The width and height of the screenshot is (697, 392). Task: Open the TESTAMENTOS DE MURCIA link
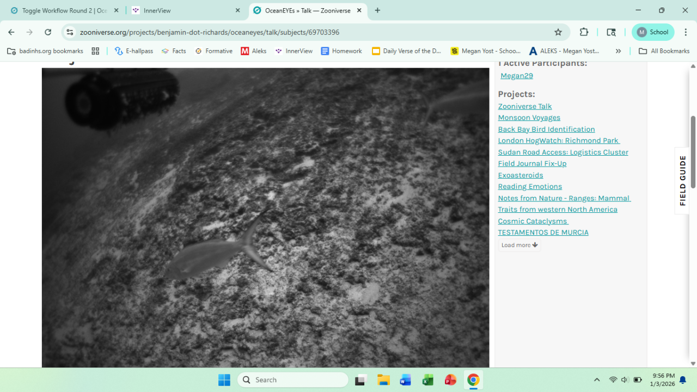pyautogui.click(x=543, y=232)
